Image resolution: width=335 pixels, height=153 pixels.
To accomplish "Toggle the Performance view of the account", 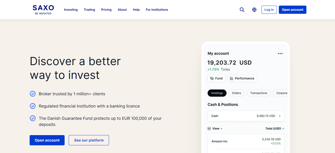I will coord(242,78).
